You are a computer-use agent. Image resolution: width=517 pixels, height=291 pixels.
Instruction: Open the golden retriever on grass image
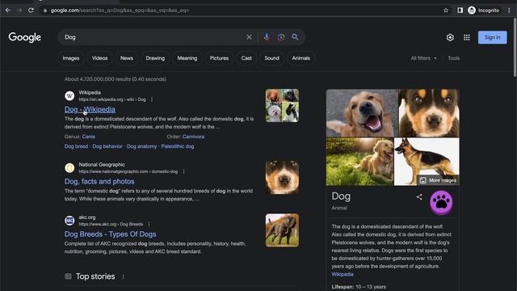pos(359,162)
